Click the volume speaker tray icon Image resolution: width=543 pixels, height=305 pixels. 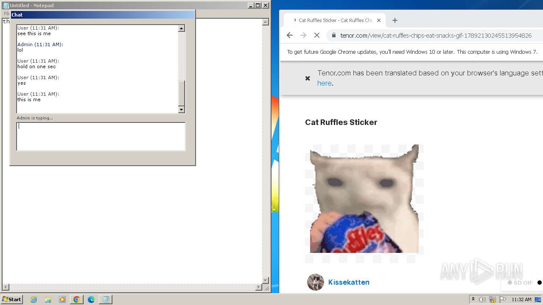(482, 299)
